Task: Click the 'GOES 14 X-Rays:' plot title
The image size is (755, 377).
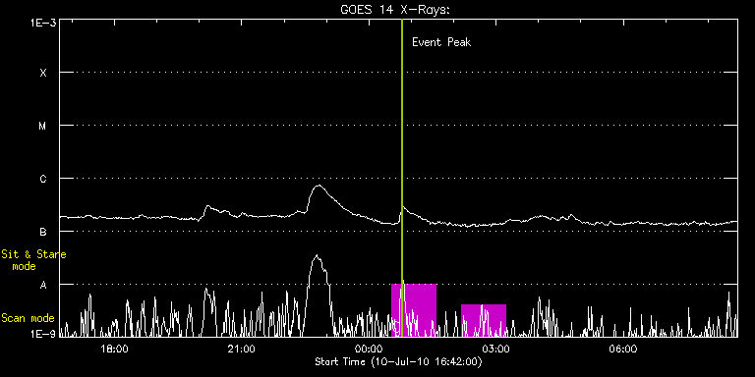Action: 394,10
